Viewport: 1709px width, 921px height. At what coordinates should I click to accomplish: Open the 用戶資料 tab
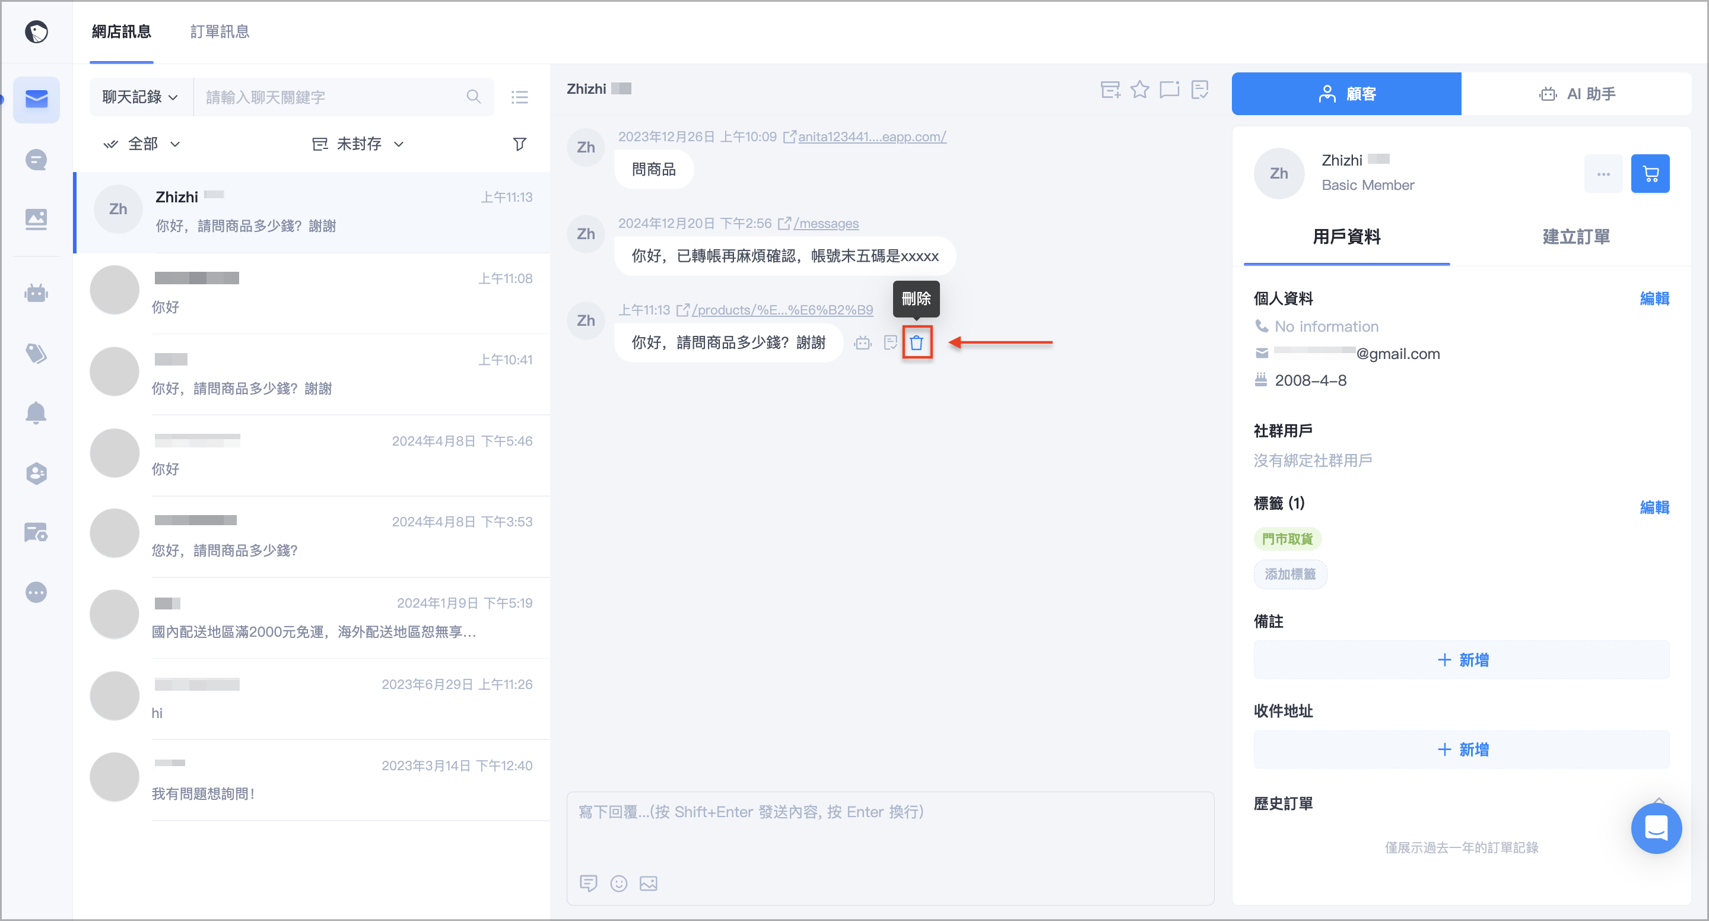pyautogui.click(x=1346, y=237)
